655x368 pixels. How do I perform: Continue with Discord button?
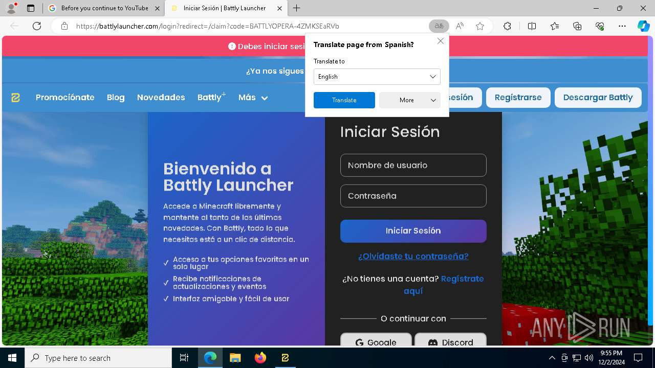[x=450, y=340]
